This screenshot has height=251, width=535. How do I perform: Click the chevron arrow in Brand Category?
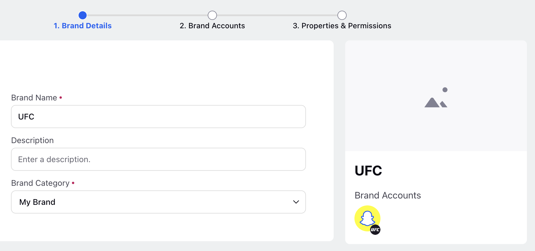tap(296, 202)
